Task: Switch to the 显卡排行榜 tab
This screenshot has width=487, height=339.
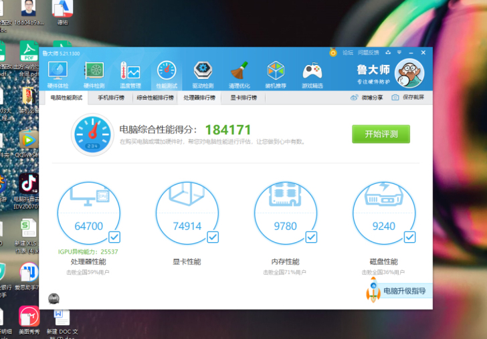Action: pos(243,98)
